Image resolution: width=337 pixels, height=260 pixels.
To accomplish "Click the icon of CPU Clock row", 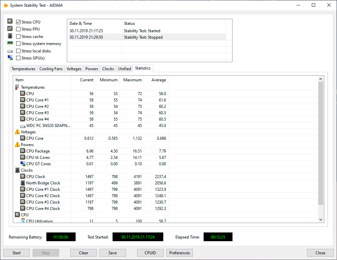I will (23, 176).
